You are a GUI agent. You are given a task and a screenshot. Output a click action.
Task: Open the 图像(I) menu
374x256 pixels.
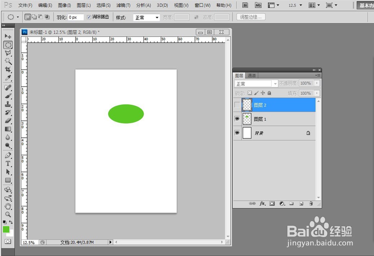(64, 5)
